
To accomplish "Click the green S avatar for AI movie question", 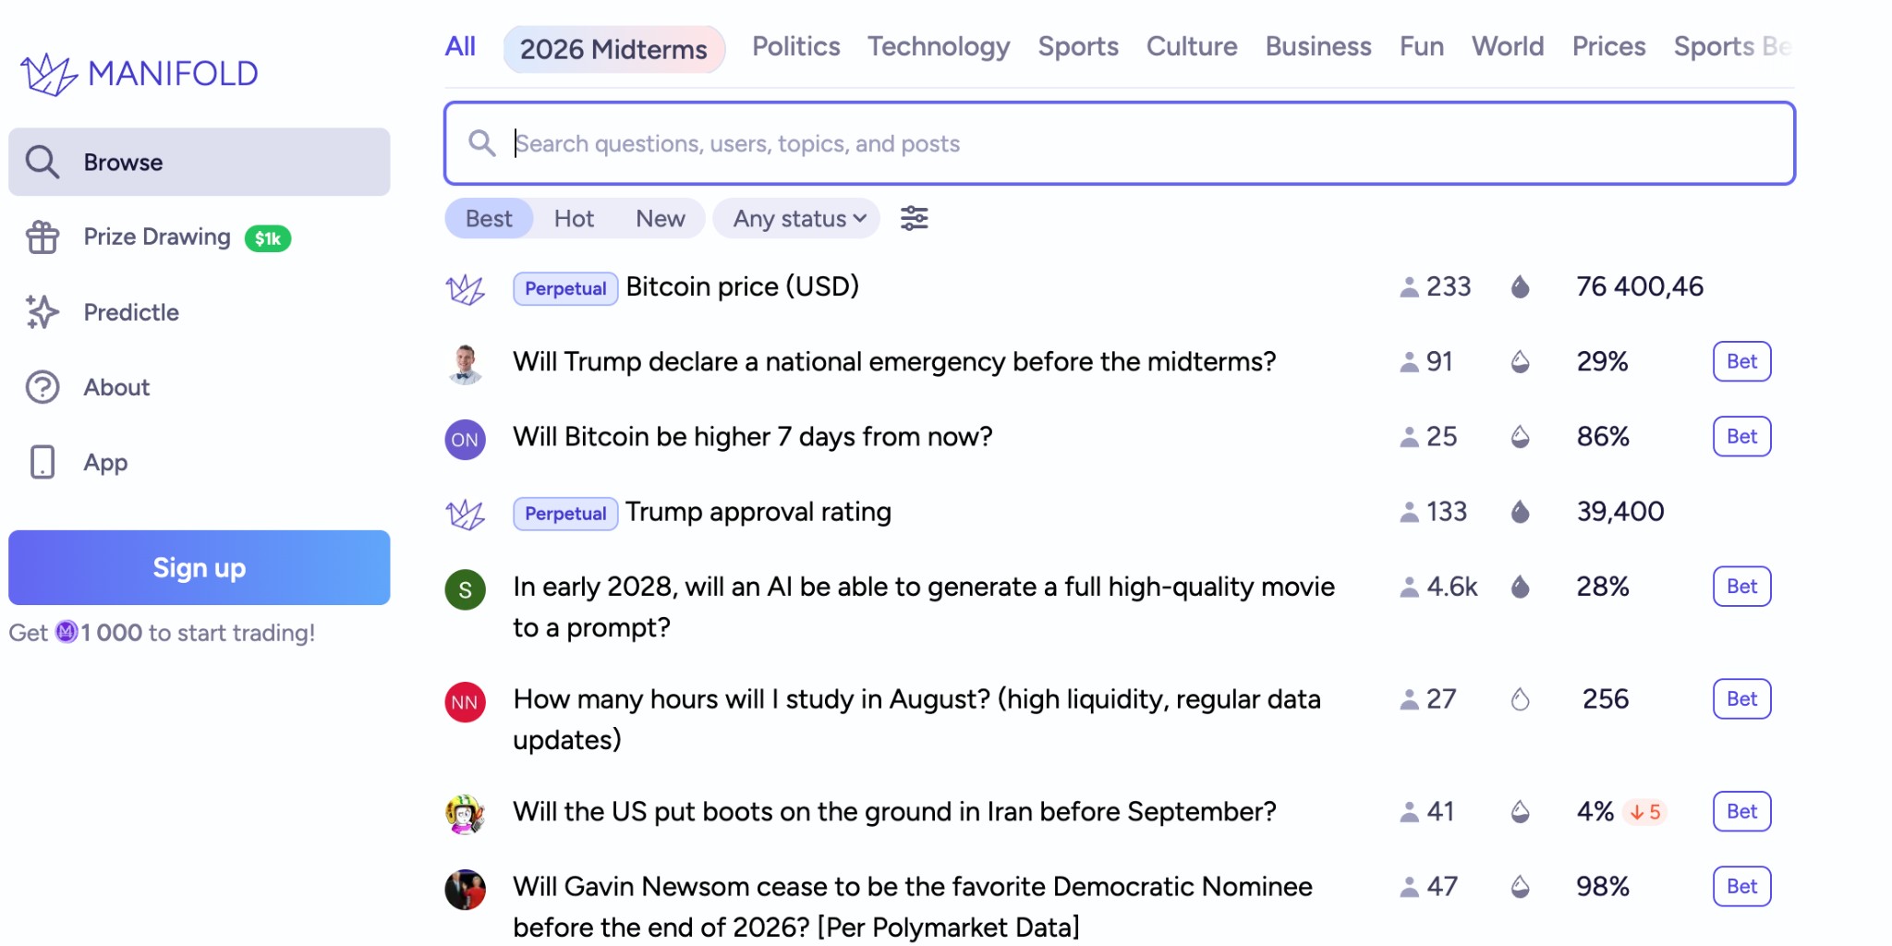I will tap(466, 589).
